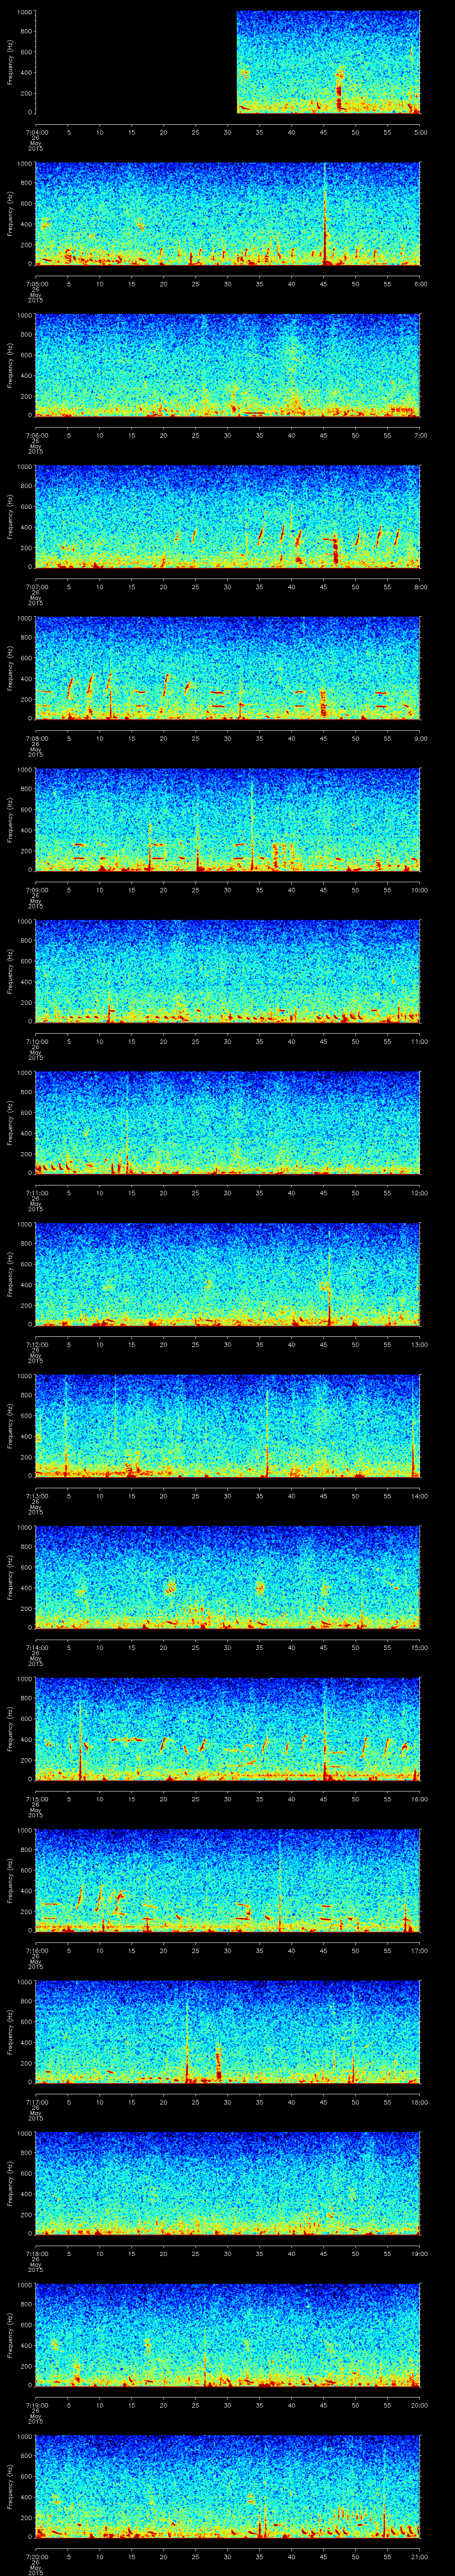Image resolution: width=455 pixels, height=2576 pixels.
Task: Select the "7:16:00" start time label
Action: [x=36, y=1950]
